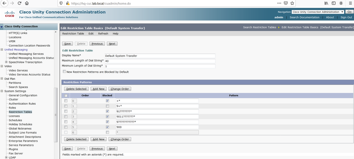
Task: Collapse the Cisco Unity Connection tree arrow
Action: [x=2, y=27]
